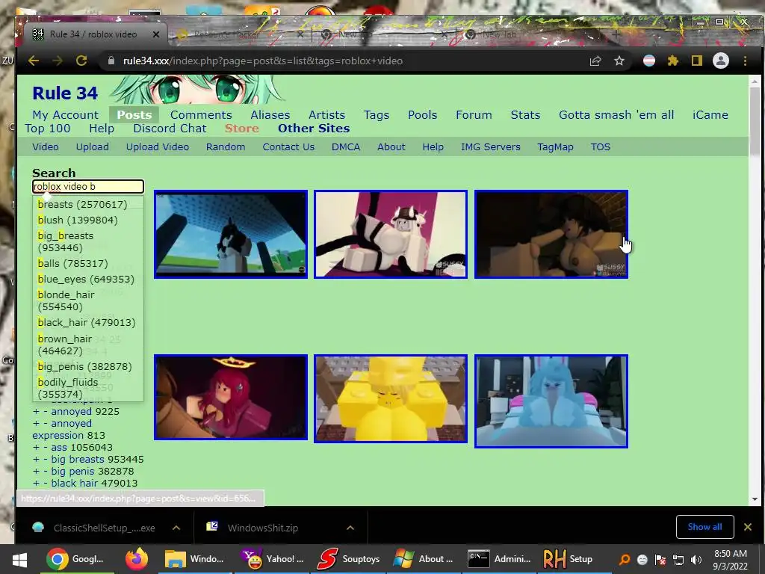Open the extensions puzzle-piece icon
The image size is (765, 574).
click(x=673, y=61)
